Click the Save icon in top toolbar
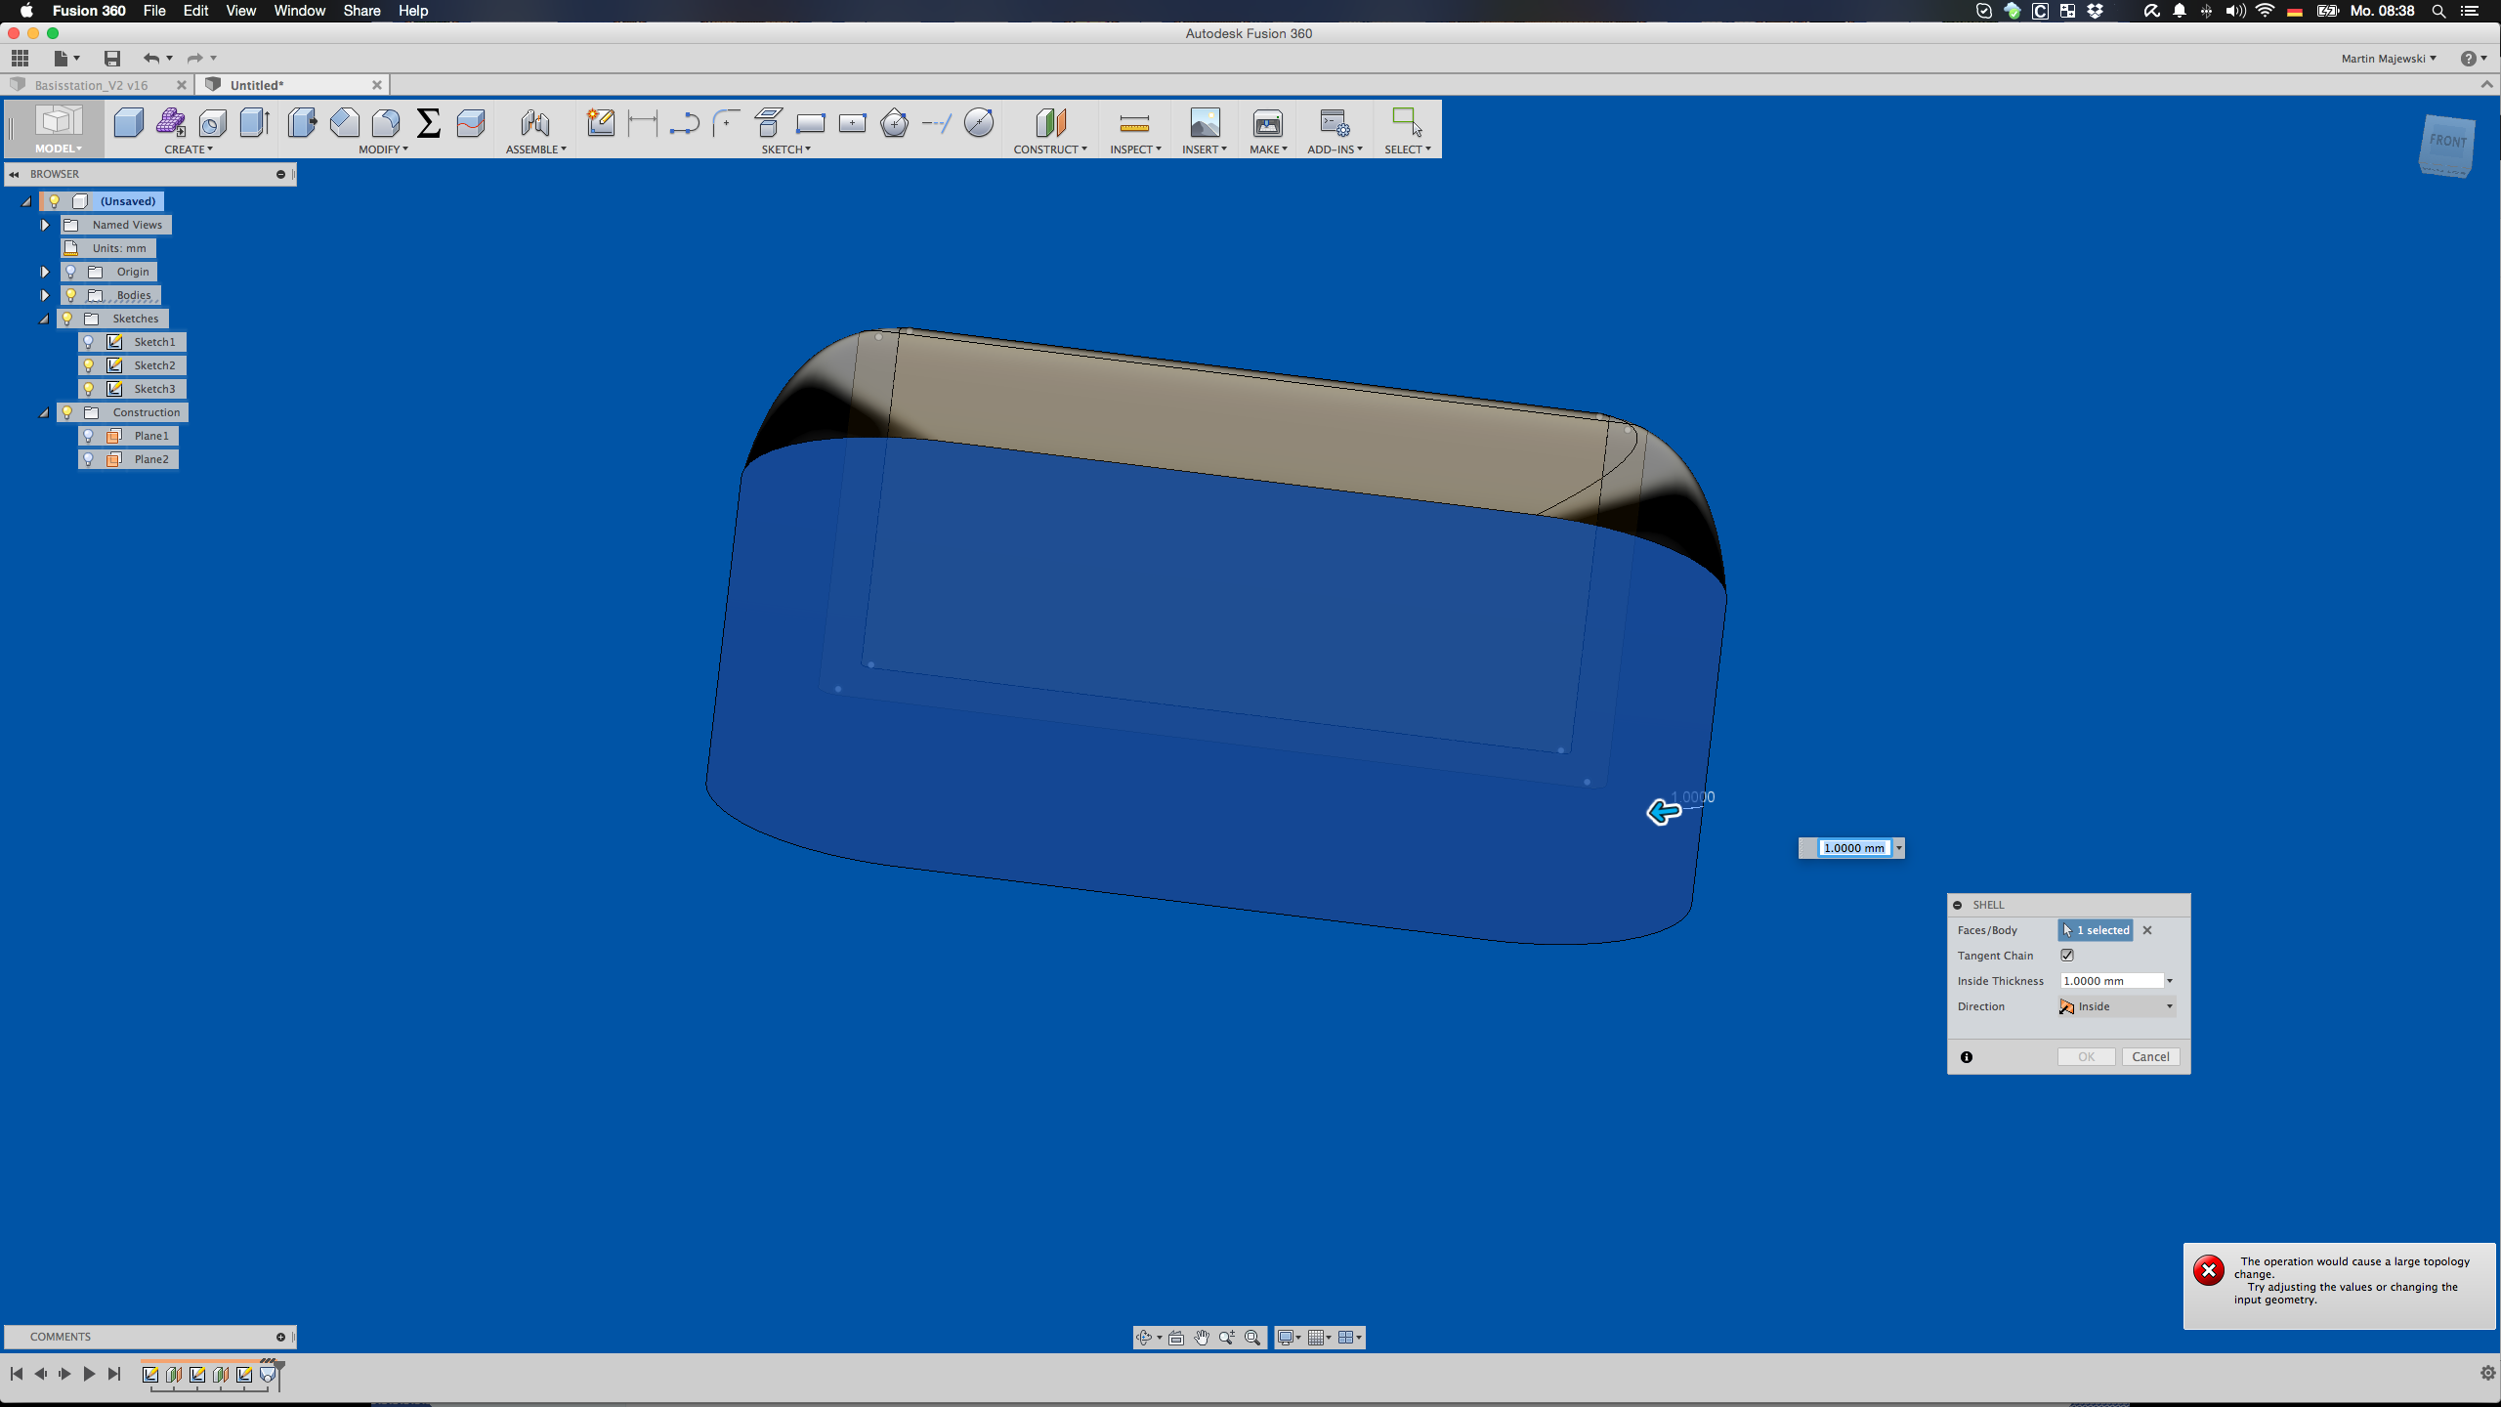Screen dimensions: 2501x1407 (x=112, y=59)
